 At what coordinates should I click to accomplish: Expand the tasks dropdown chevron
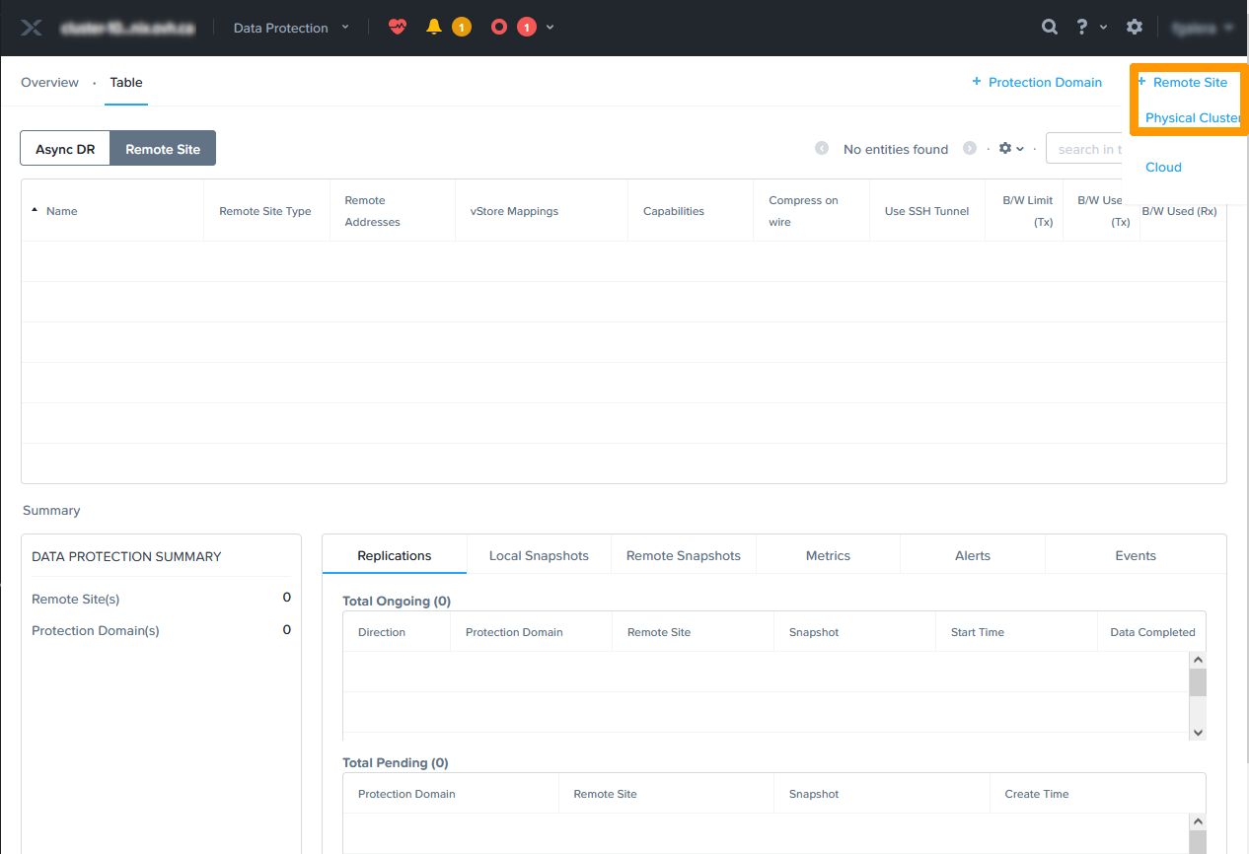click(550, 28)
